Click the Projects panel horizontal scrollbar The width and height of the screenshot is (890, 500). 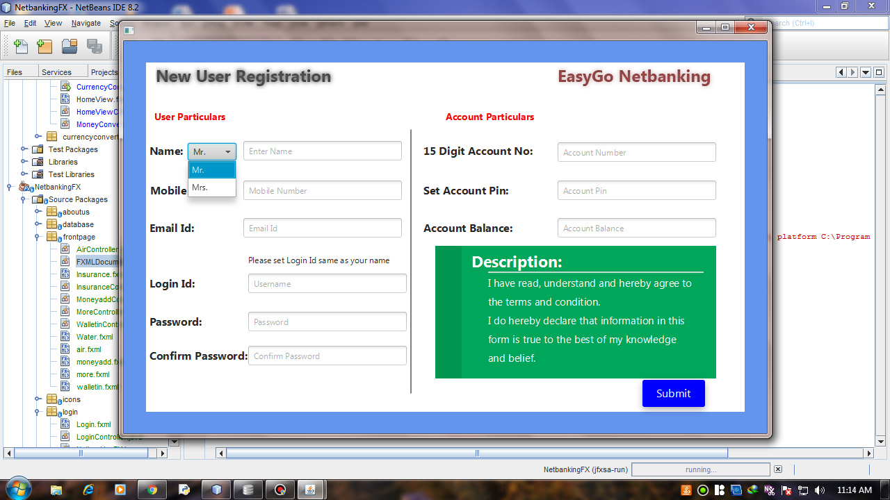point(81,453)
